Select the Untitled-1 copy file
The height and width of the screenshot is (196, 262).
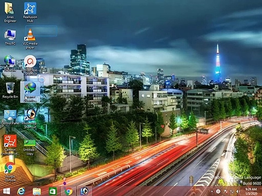[x=30, y=147]
